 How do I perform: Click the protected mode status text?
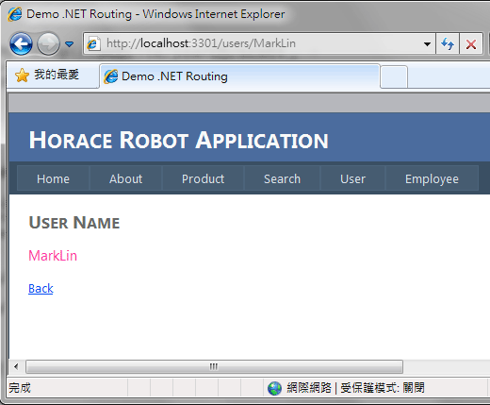click(383, 388)
